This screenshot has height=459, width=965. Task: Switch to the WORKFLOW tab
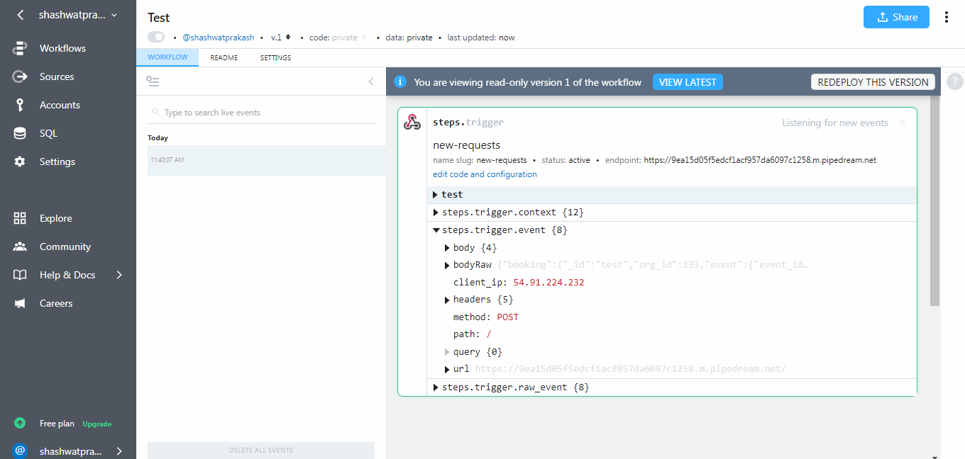pyautogui.click(x=167, y=57)
